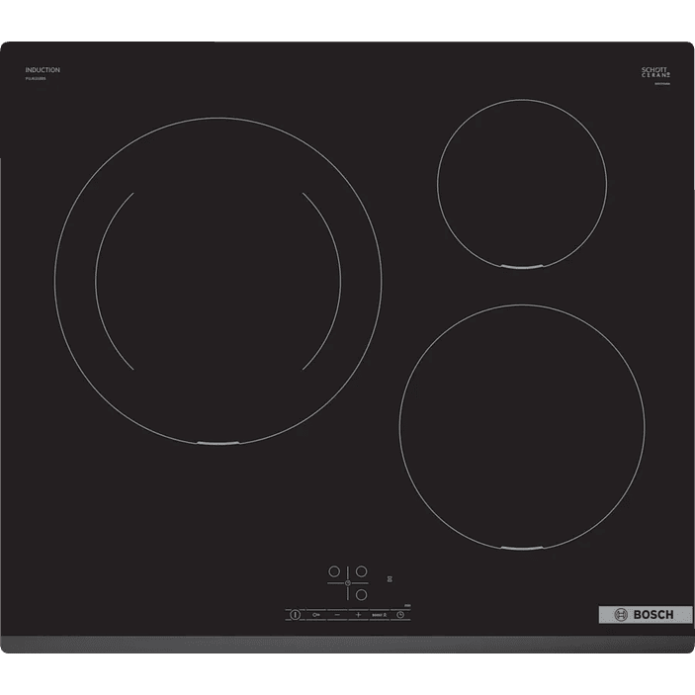This screenshot has width=695, height=695.
Task: Click the bottom-right zone's marker dash
Action: (520, 548)
